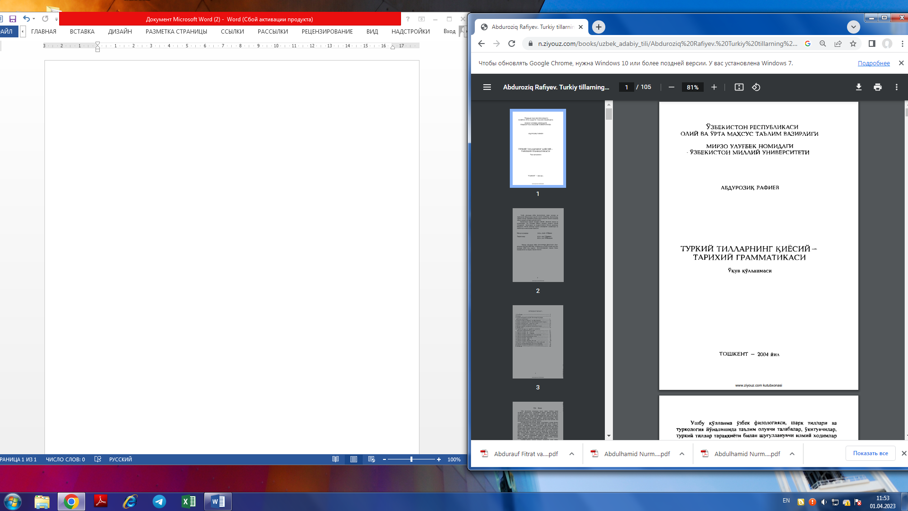Click Word zoom slider handle
Viewport: 908px width, 511px height.
pyautogui.click(x=411, y=459)
